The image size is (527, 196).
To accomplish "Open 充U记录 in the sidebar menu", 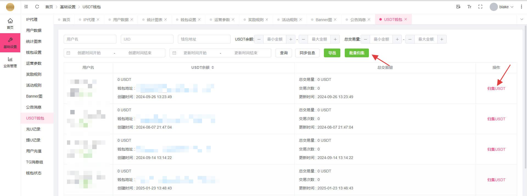I will pyautogui.click(x=33, y=129).
